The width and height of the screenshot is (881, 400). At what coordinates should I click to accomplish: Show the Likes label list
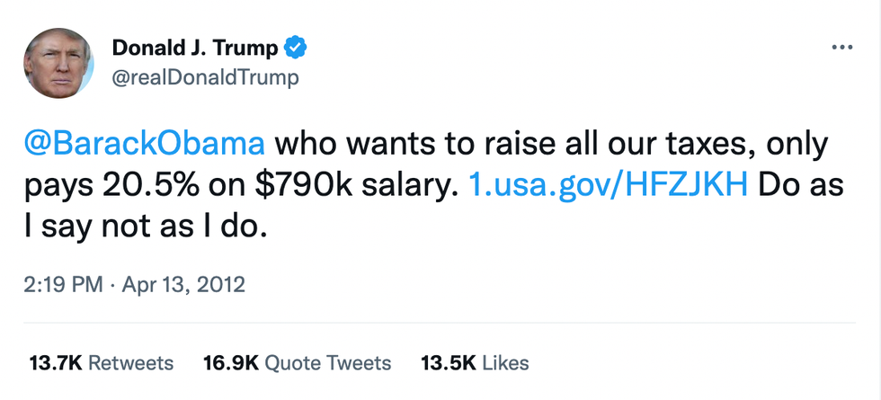point(505,363)
